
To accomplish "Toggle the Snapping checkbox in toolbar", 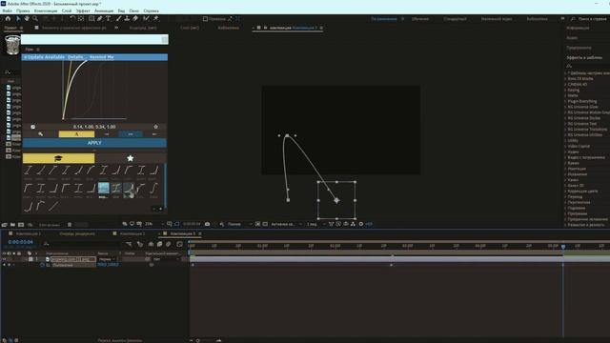I will (205, 19).
